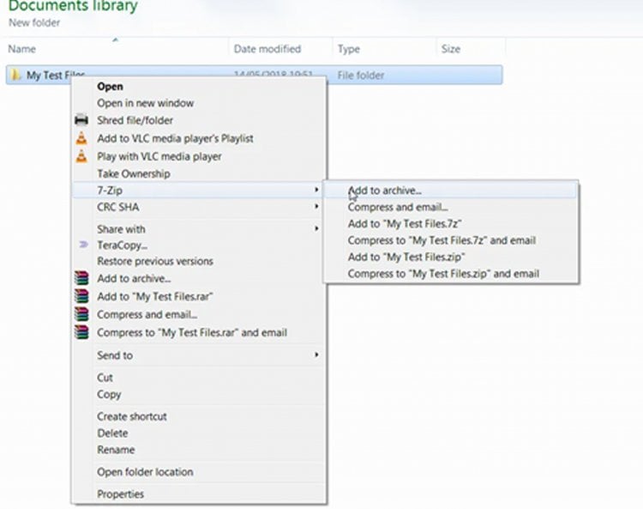Click VLC cone icon for Add to Playlist
The width and height of the screenshot is (643, 509).
click(x=81, y=138)
